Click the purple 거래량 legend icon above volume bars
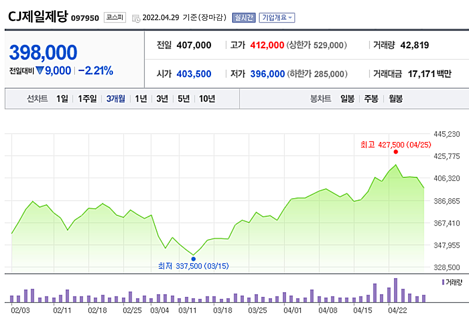469x325 pixels. pyautogui.click(x=443, y=281)
